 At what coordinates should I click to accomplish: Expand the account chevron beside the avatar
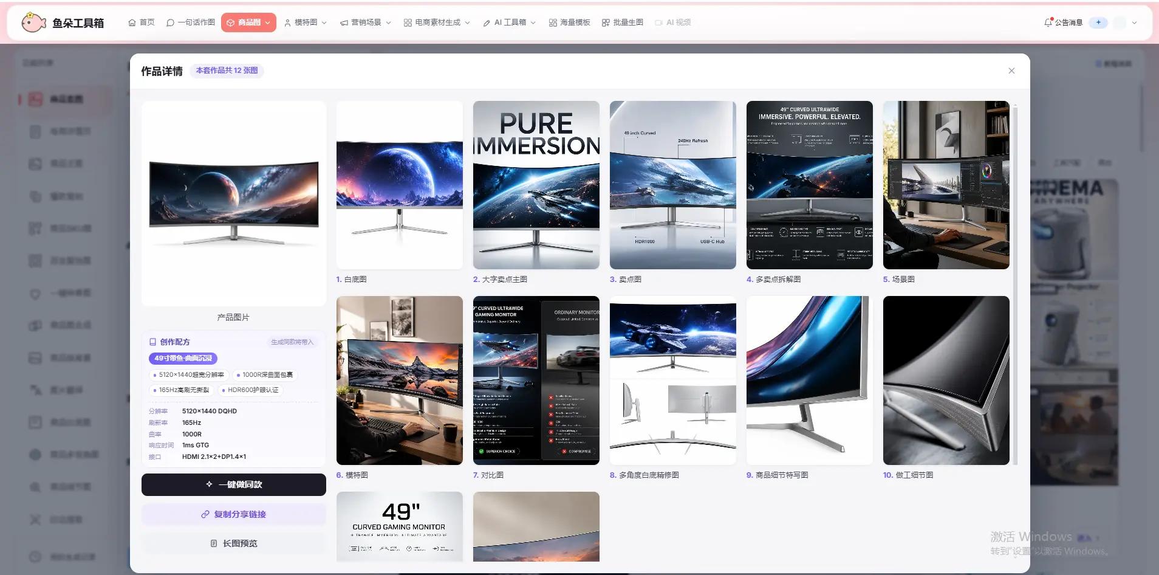(1134, 22)
